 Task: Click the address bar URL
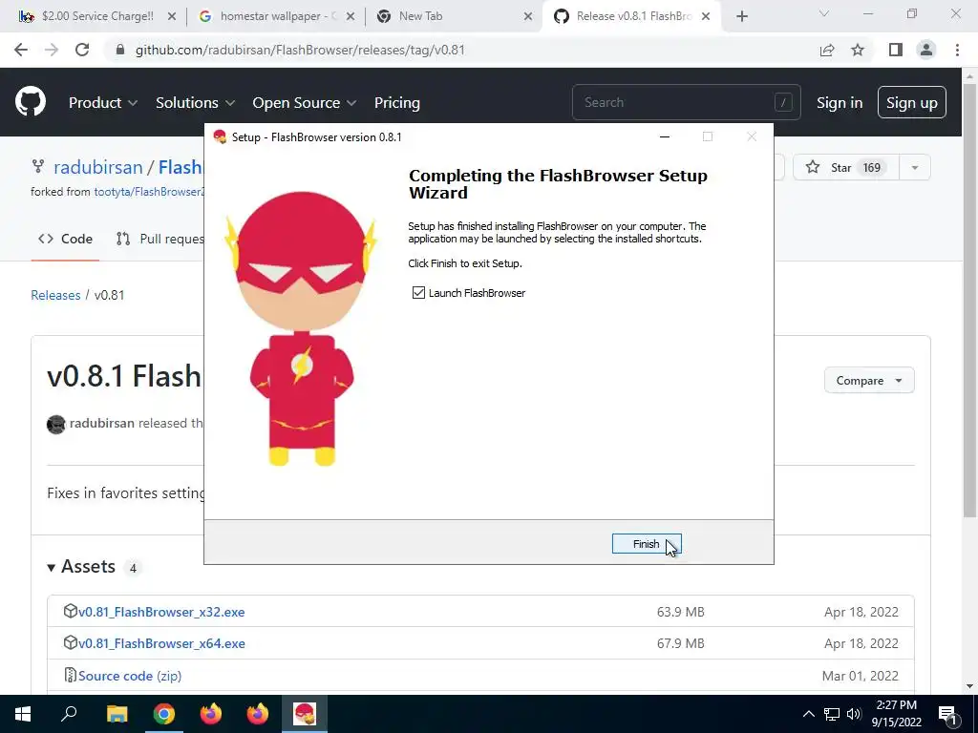point(300,50)
